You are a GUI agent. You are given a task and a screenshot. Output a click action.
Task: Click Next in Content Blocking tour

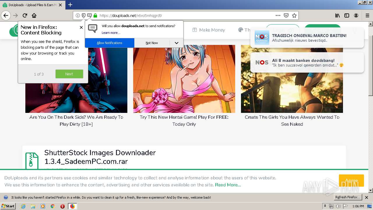pos(69,74)
